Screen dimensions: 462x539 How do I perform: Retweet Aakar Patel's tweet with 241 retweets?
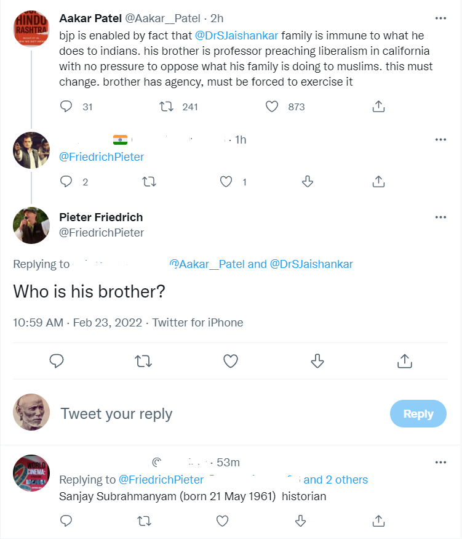(x=166, y=107)
